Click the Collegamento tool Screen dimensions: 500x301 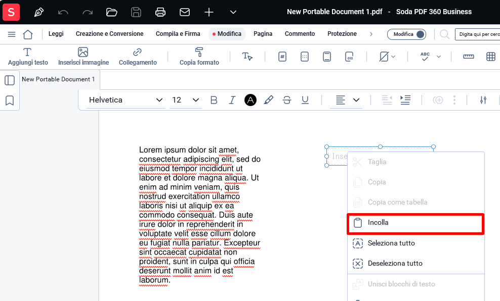pos(138,57)
